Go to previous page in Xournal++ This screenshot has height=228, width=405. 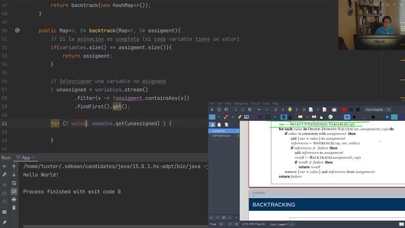[x=283, y=110]
